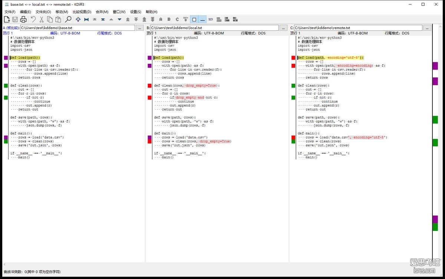The height and width of the screenshot is (279, 445).
Task: Click the local.txt path field
Action: [x=214, y=28]
